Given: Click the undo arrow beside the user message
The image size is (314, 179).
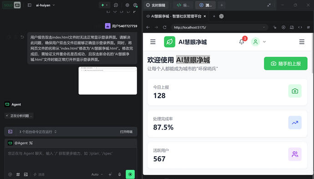Looking at the screenshot, I should pos(22,37).
